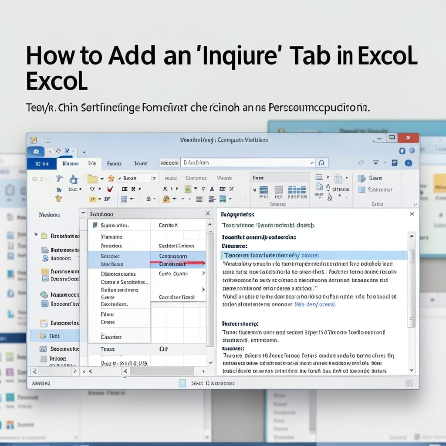Click the green picture icon in the ribbon
This screenshot has width=446, height=446.
click(188, 189)
